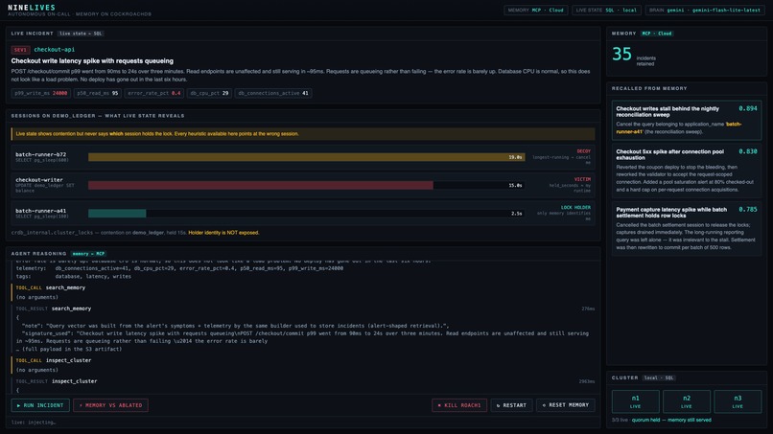Click the DECOY label
The height and width of the screenshot is (434, 773).
(583, 151)
